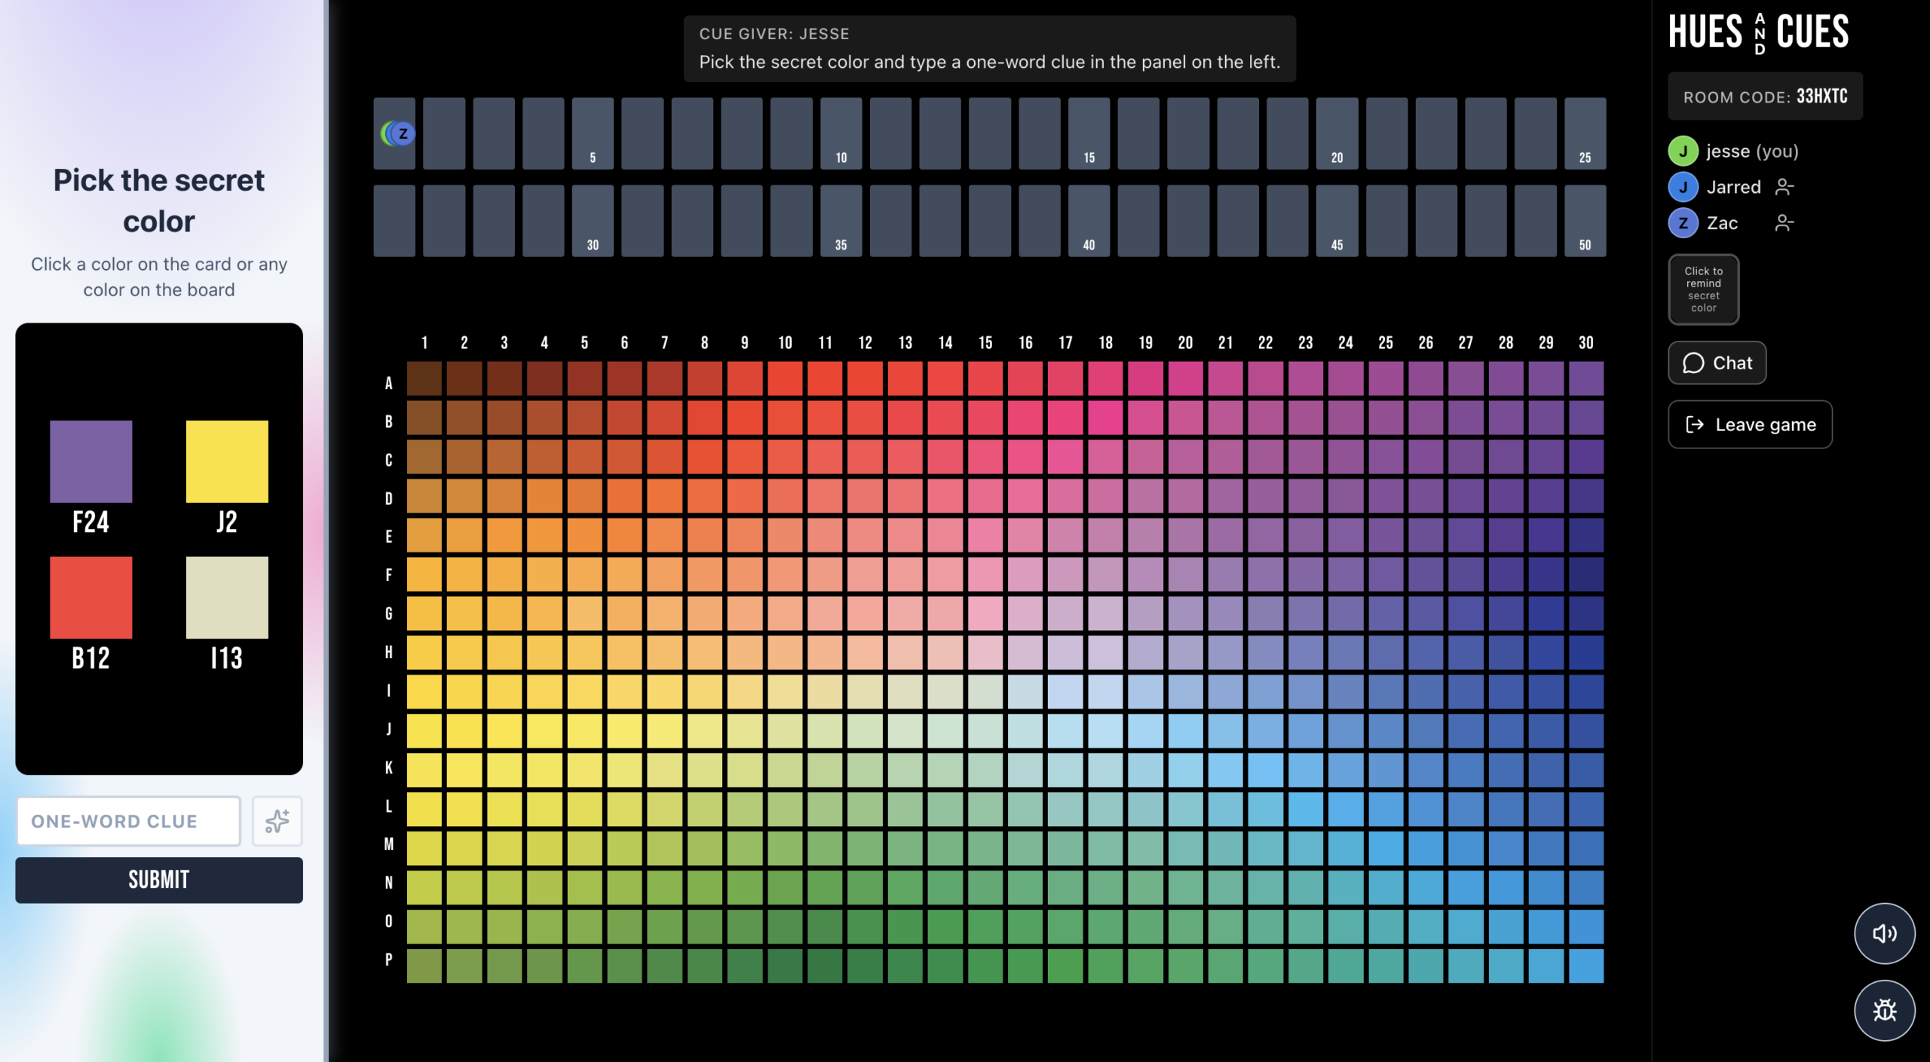Pick board color I30 royal blue
The width and height of the screenshot is (1930, 1062).
(1586, 692)
